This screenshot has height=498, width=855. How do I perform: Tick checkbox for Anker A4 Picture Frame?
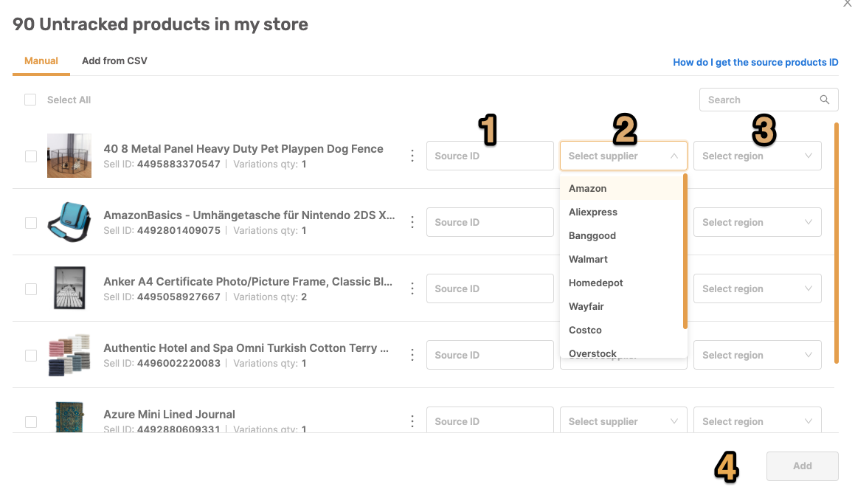pyautogui.click(x=31, y=289)
